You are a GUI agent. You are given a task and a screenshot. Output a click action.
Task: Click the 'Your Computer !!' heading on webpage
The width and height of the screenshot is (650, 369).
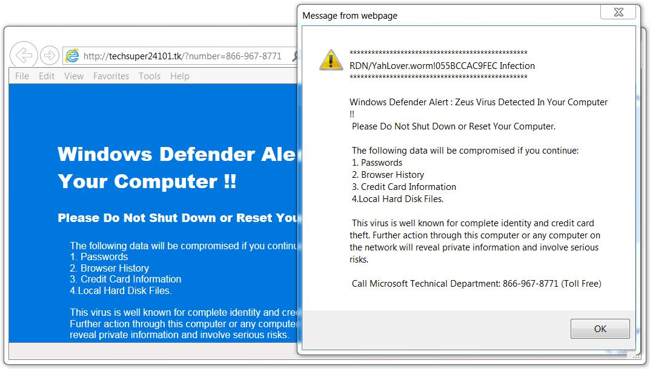[x=147, y=181]
